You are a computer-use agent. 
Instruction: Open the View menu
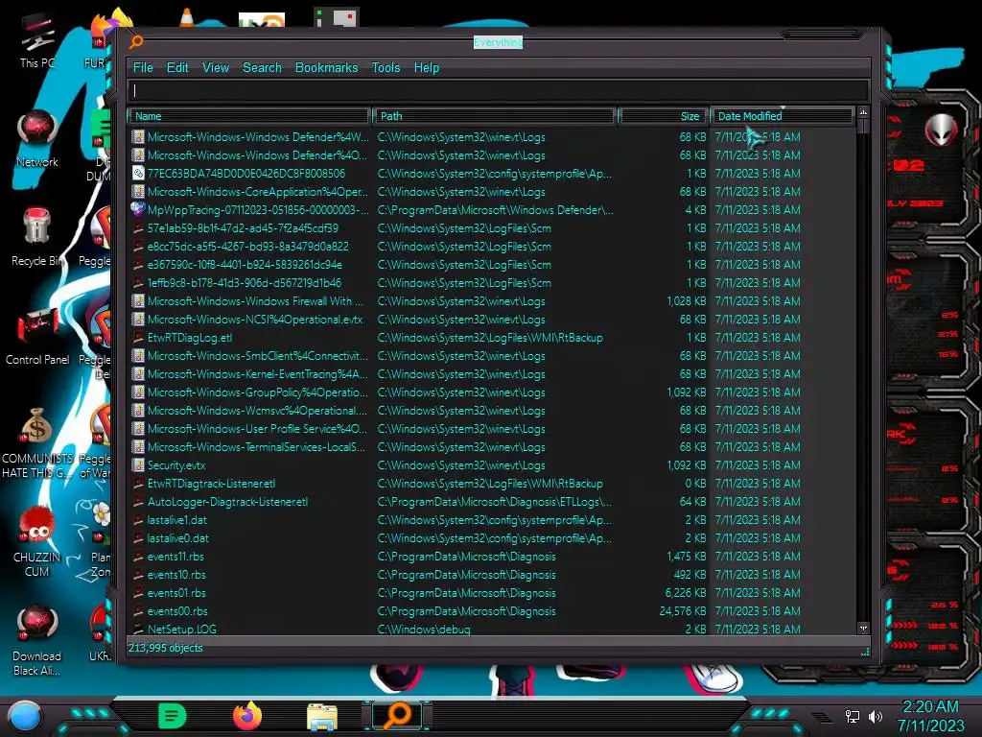216,68
